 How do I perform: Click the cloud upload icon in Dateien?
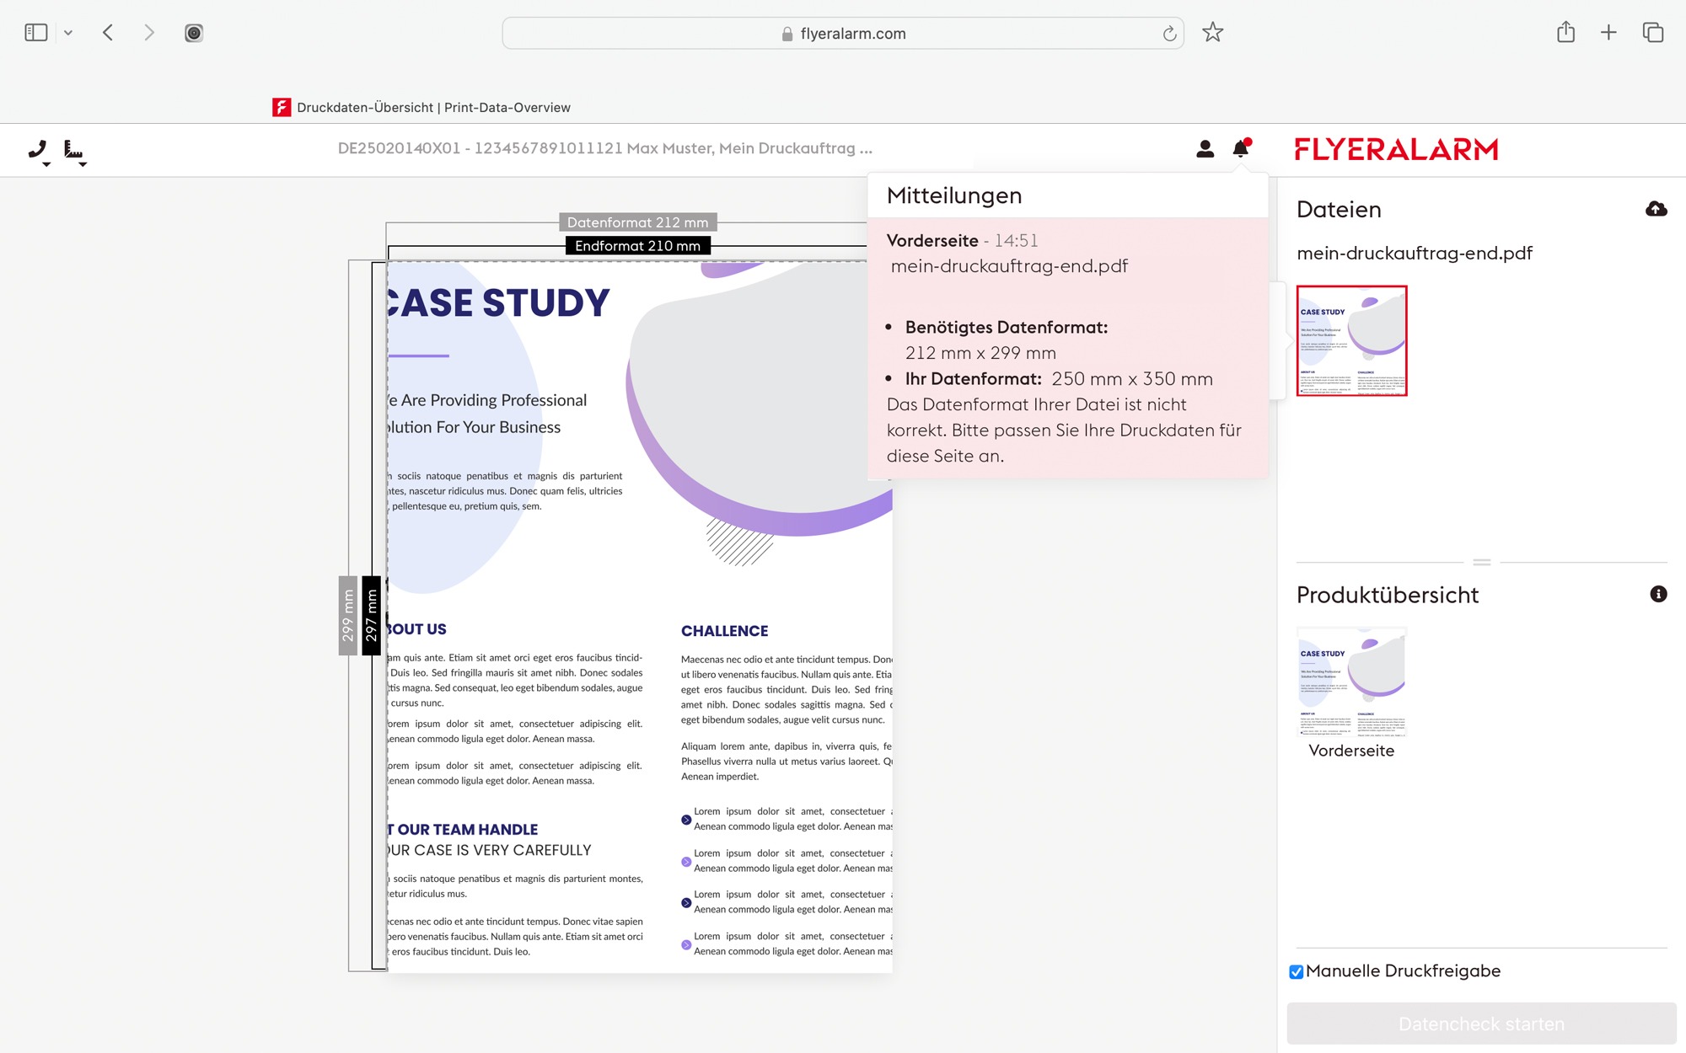click(1656, 209)
